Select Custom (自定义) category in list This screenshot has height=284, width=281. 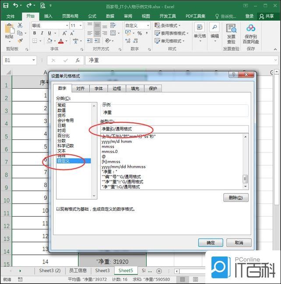tap(74, 161)
